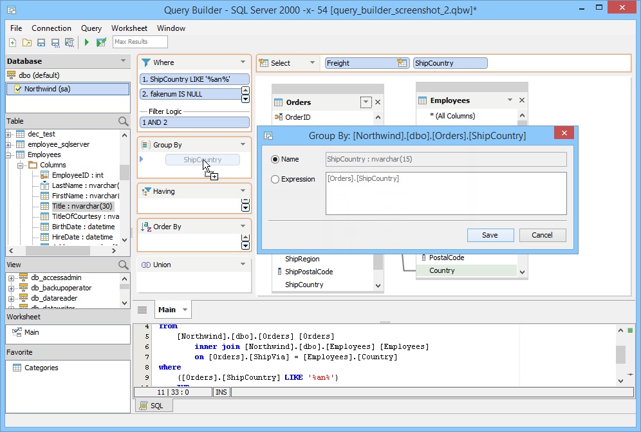The image size is (641, 432).
Task: Click the SQL editor vertical scrollbar thumb
Action: (x=620, y=354)
